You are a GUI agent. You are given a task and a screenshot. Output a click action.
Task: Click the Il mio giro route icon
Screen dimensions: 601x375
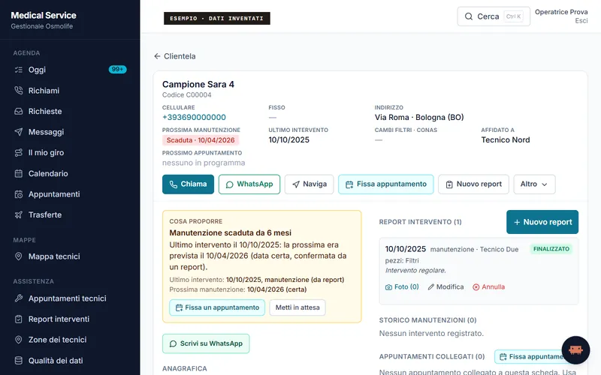pos(18,153)
